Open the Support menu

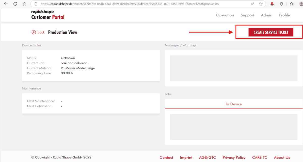(x=247, y=15)
